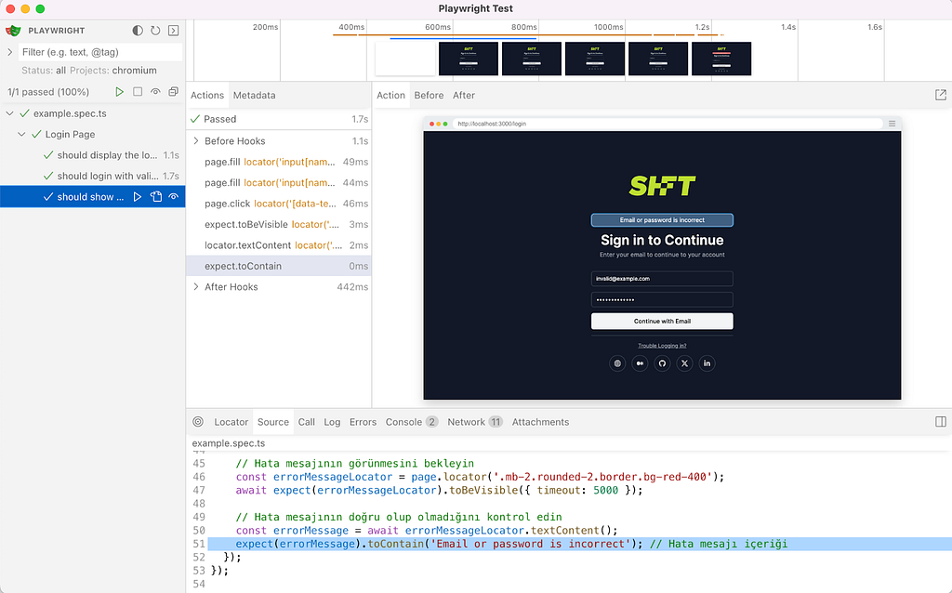
Task: Open the Network tab
Action: (475, 422)
